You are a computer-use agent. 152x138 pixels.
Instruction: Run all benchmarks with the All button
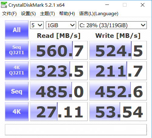tap(17, 30)
